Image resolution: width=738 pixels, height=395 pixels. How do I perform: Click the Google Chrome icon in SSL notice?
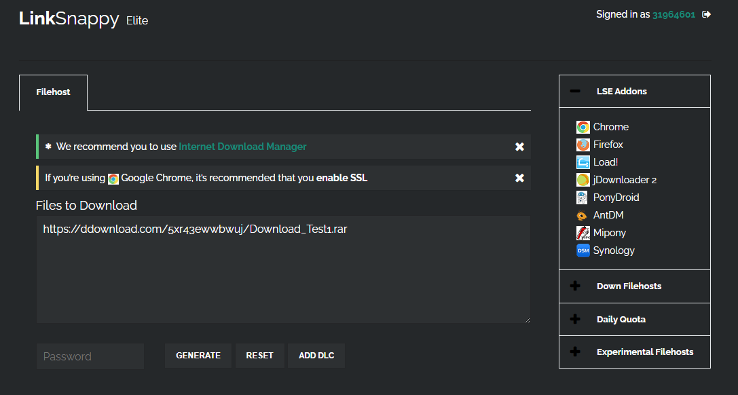[x=113, y=178]
